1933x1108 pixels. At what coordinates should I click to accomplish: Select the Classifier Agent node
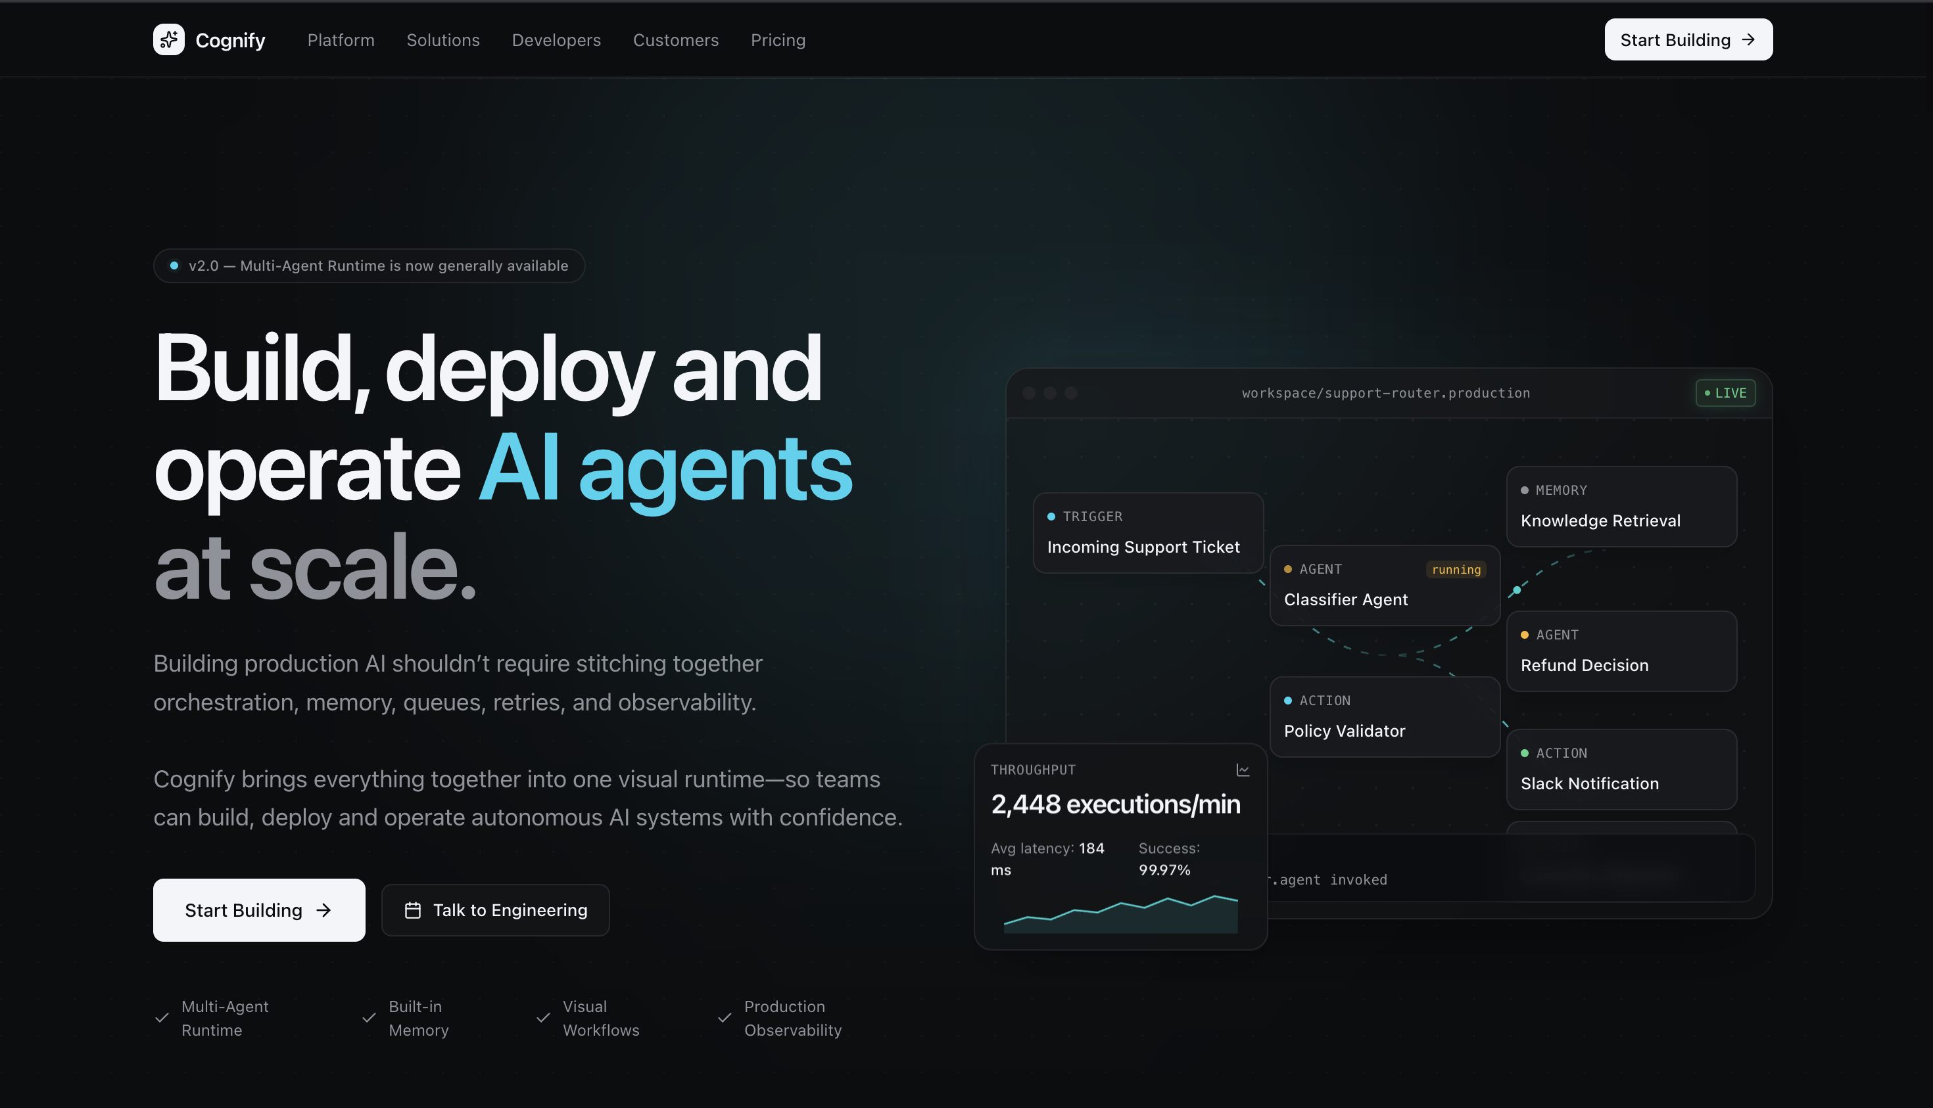(x=1384, y=584)
